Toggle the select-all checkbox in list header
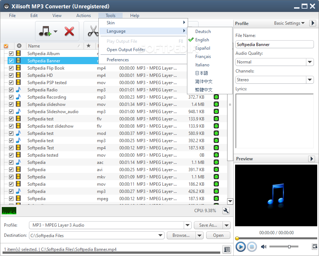Screen dimensions: 319x256 pyautogui.click(x=6, y=46)
